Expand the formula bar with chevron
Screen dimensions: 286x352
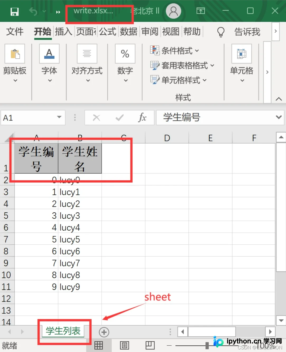point(279,117)
